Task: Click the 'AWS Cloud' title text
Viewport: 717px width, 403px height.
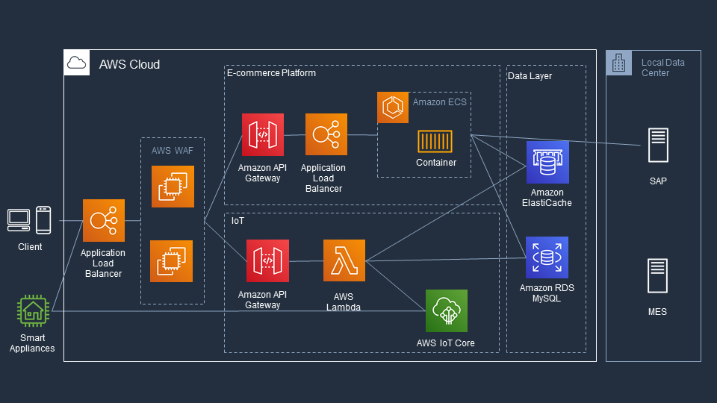Action: [x=129, y=64]
